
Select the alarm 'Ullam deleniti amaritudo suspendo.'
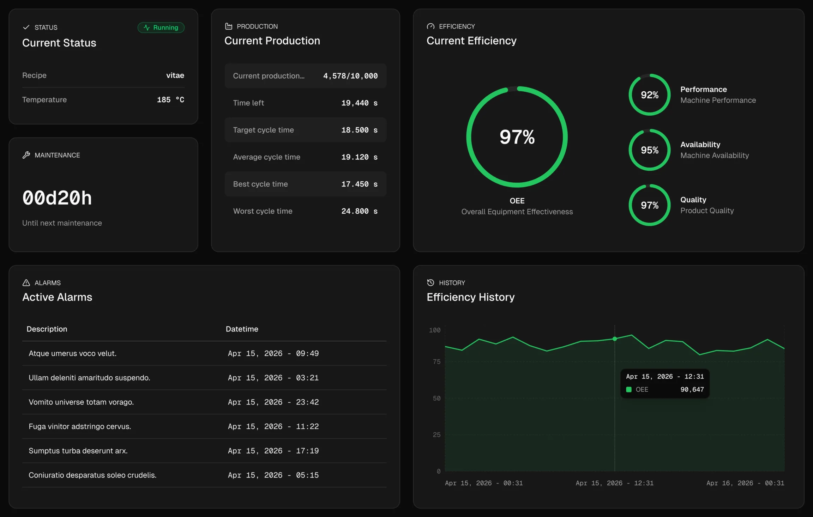(204, 378)
